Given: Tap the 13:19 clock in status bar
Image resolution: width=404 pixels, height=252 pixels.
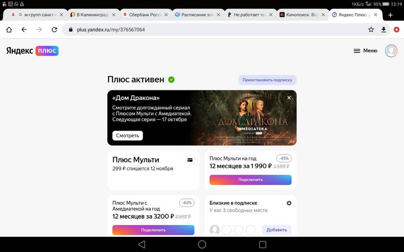Looking at the screenshot, I should 396,4.
